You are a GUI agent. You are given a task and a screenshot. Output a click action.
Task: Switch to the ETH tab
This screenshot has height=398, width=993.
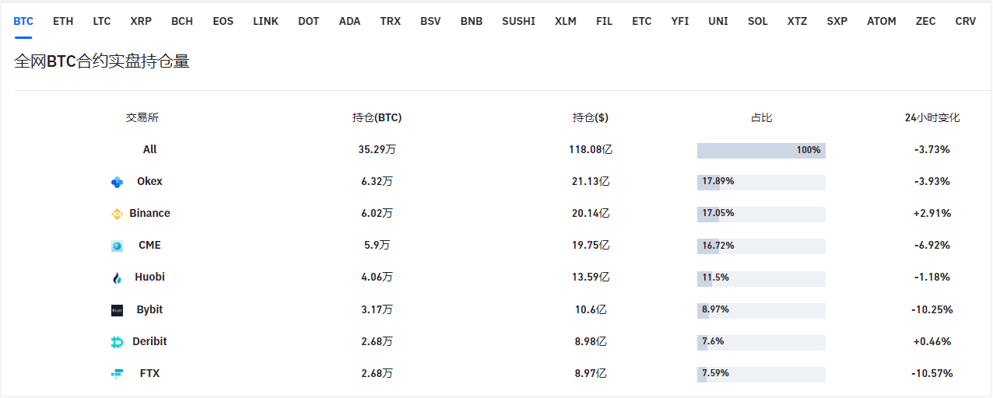pos(63,21)
